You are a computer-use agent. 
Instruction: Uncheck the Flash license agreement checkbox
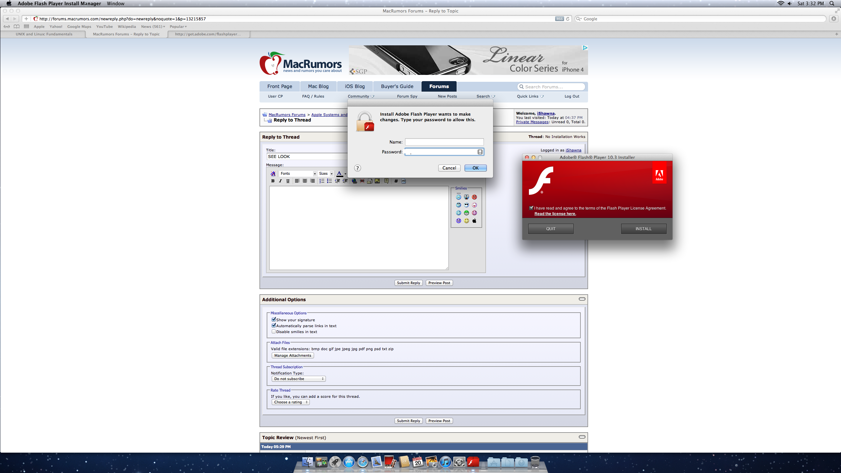coord(531,208)
